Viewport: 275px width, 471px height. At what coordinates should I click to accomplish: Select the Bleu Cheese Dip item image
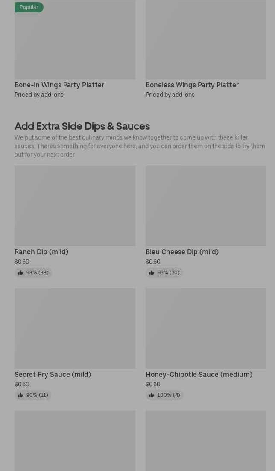click(206, 206)
